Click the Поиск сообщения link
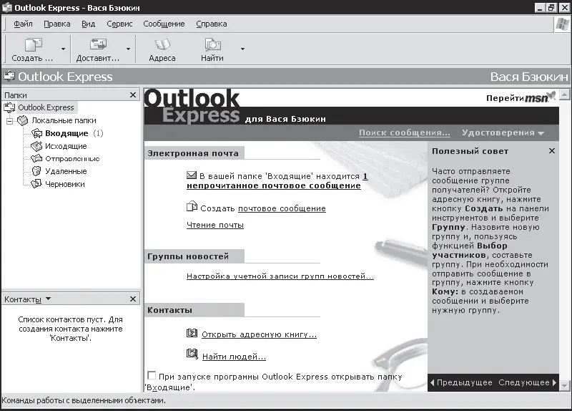The width and height of the screenshot is (572, 411). tap(404, 132)
